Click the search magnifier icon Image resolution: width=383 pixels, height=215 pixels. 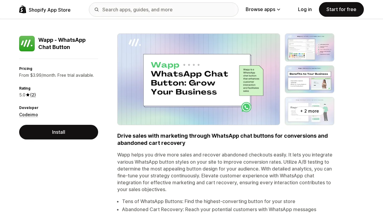click(x=97, y=10)
